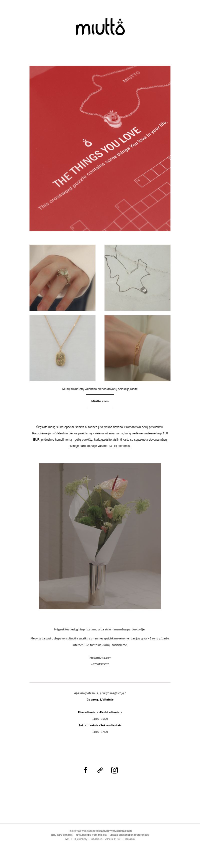View the gold pendant necklace photo
The width and height of the screenshot is (200, 856).
click(x=62, y=348)
